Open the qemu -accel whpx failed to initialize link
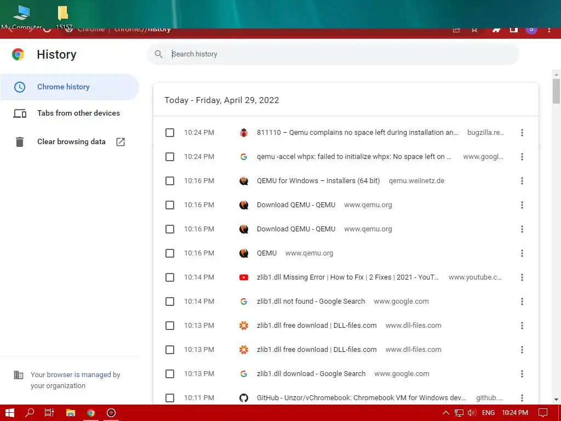The width and height of the screenshot is (561, 421). 354,156
